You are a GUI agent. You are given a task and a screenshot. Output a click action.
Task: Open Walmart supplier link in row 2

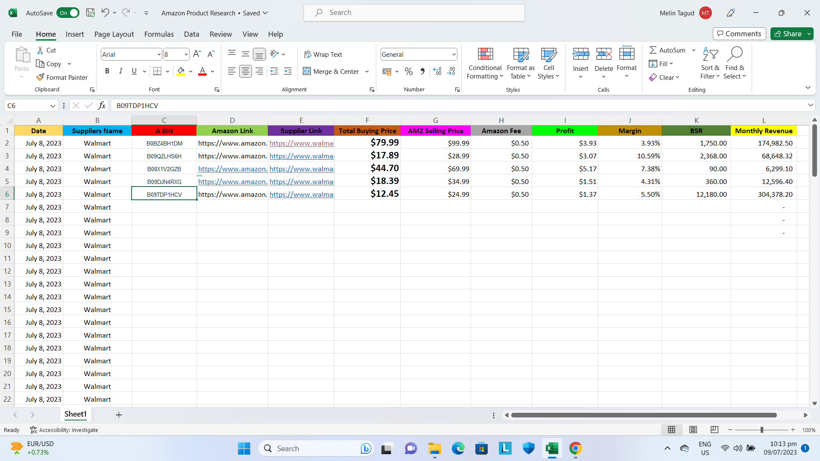tap(301, 143)
